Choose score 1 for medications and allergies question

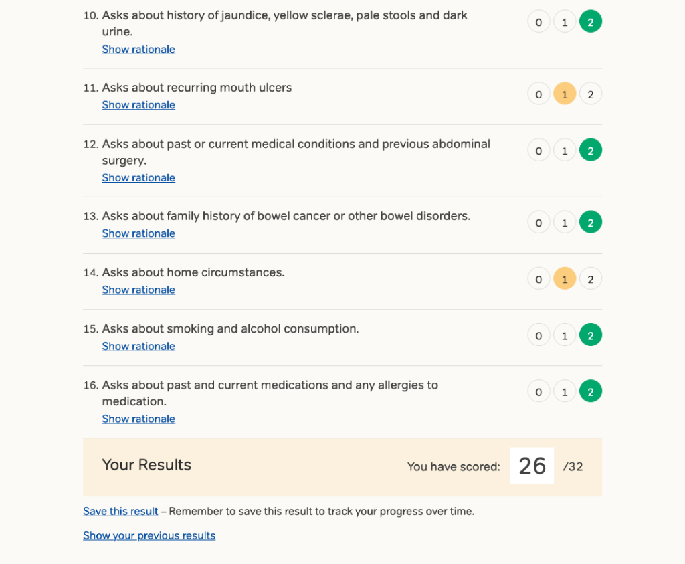565,392
